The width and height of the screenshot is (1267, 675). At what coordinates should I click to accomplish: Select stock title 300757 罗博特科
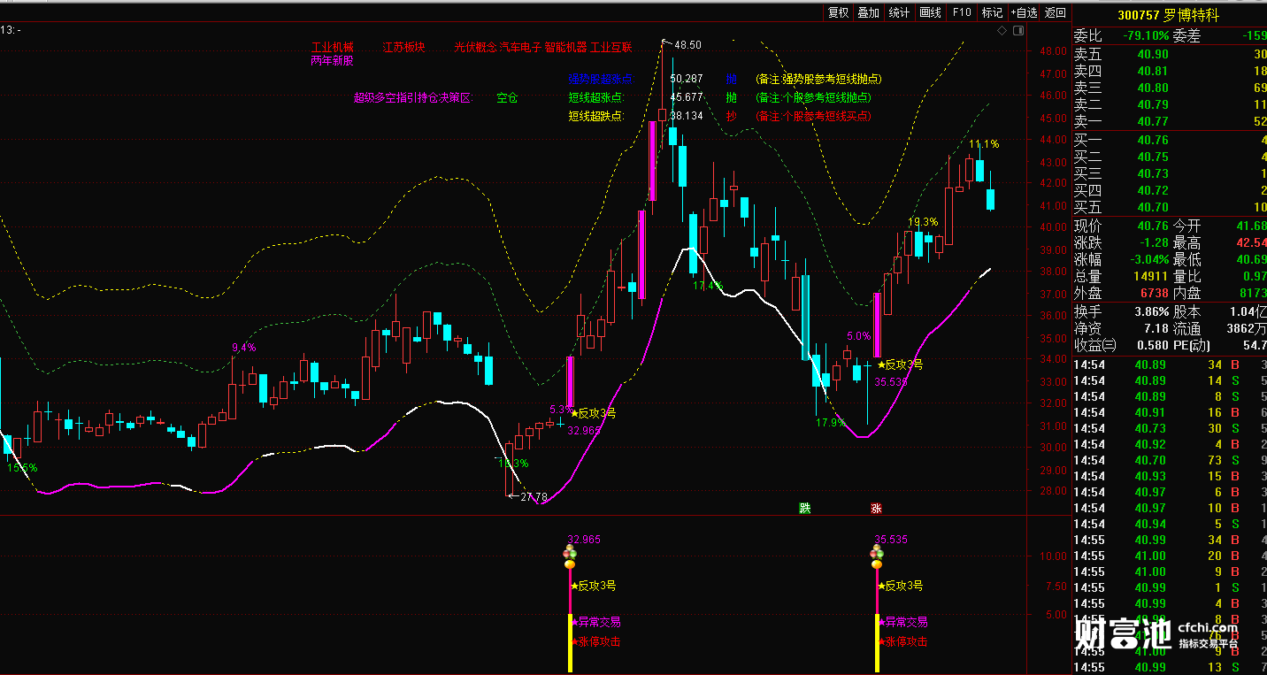point(1168,14)
